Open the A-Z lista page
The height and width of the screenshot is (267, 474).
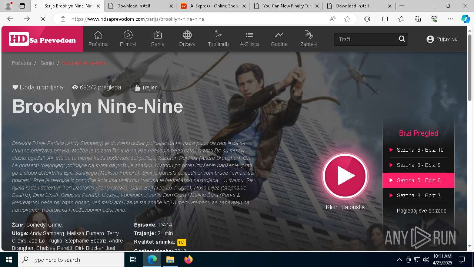click(x=249, y=39)
